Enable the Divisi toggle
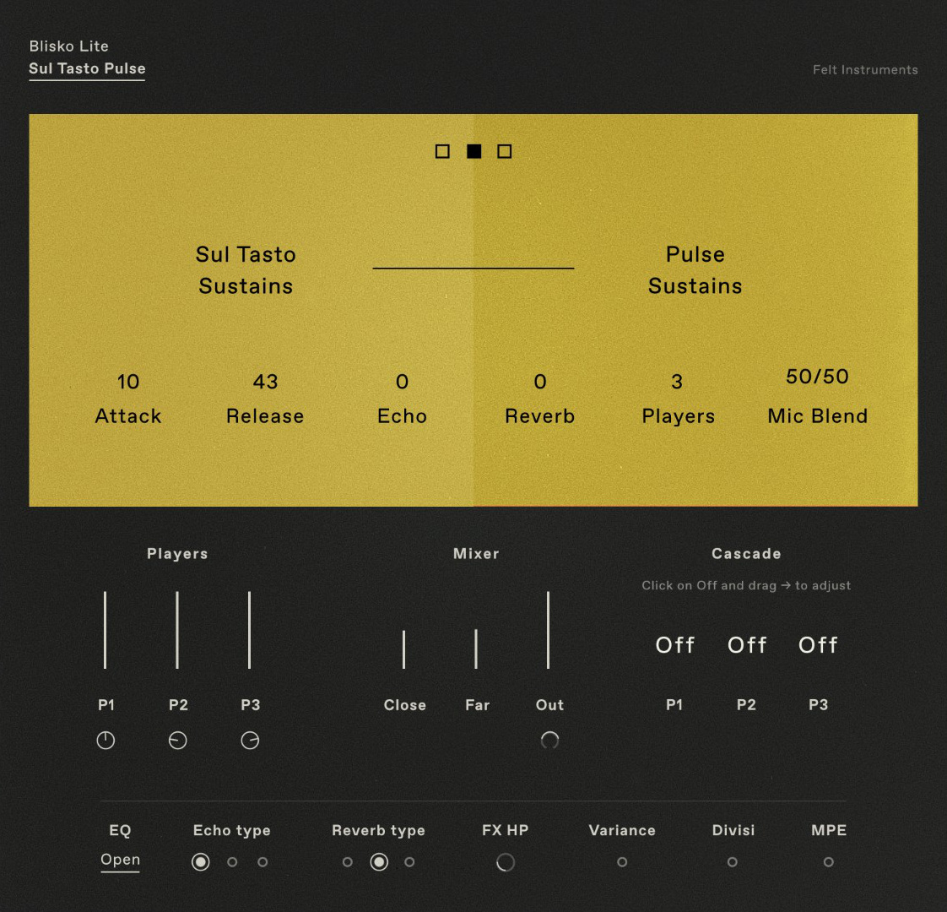947x912 pixels. pos(733,862)
